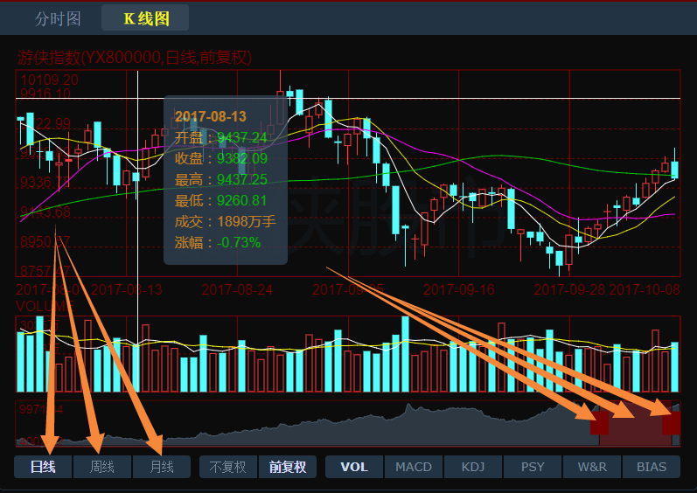The height and width of the screenshot is (493, 697).
Task: Click the 开盘 9437.24 value in tooltip
Action: [242, 138]
